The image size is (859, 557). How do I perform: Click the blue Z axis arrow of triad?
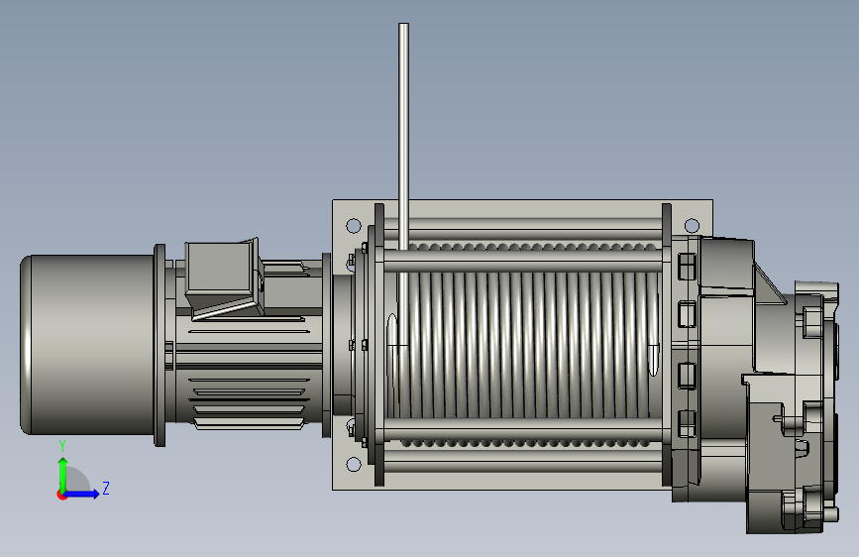(82, 494)
